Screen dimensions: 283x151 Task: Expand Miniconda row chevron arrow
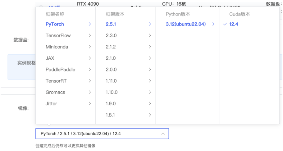click(x=90, y=47)
